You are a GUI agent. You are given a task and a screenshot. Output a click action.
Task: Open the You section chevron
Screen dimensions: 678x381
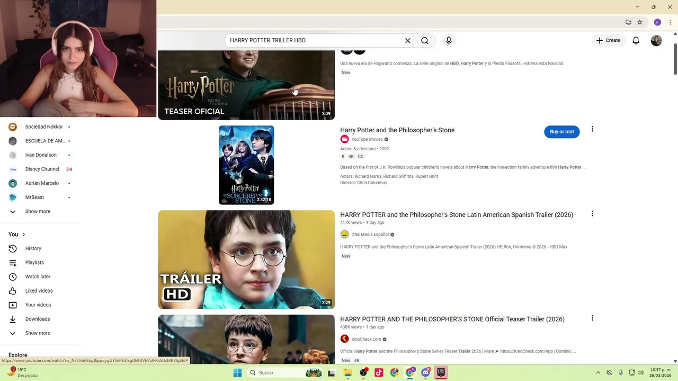click(x=23, y=234)
